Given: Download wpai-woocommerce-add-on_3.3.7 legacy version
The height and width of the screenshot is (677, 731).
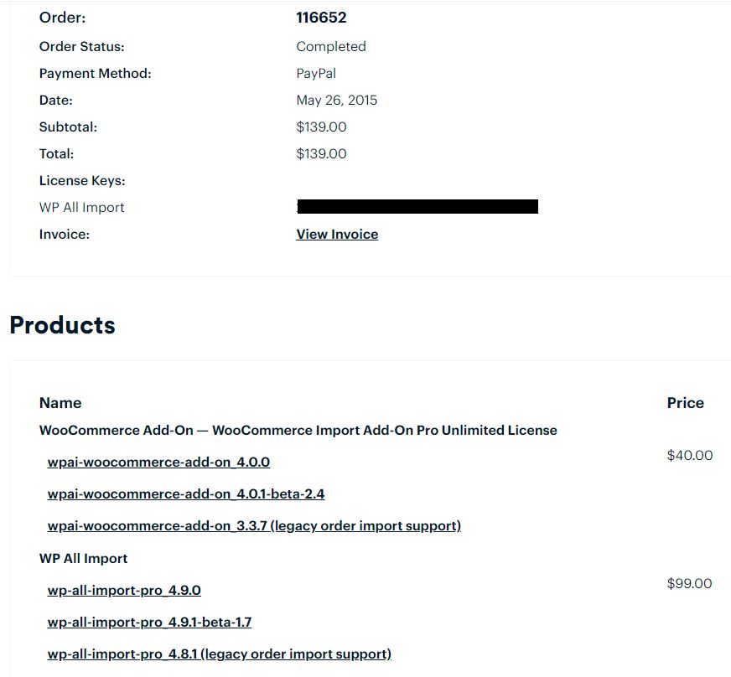Looking at the screenshot, I should (254, 526).
